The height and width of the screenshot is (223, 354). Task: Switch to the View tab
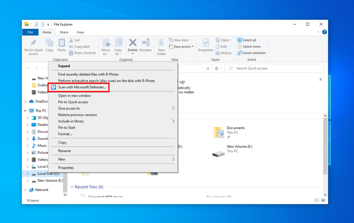80,32
